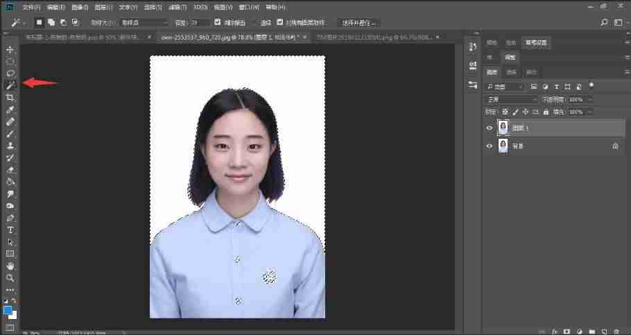Click Subtract from Selection mode icon
This screenshot has height=335, width=631.
(x=63, y=23)
